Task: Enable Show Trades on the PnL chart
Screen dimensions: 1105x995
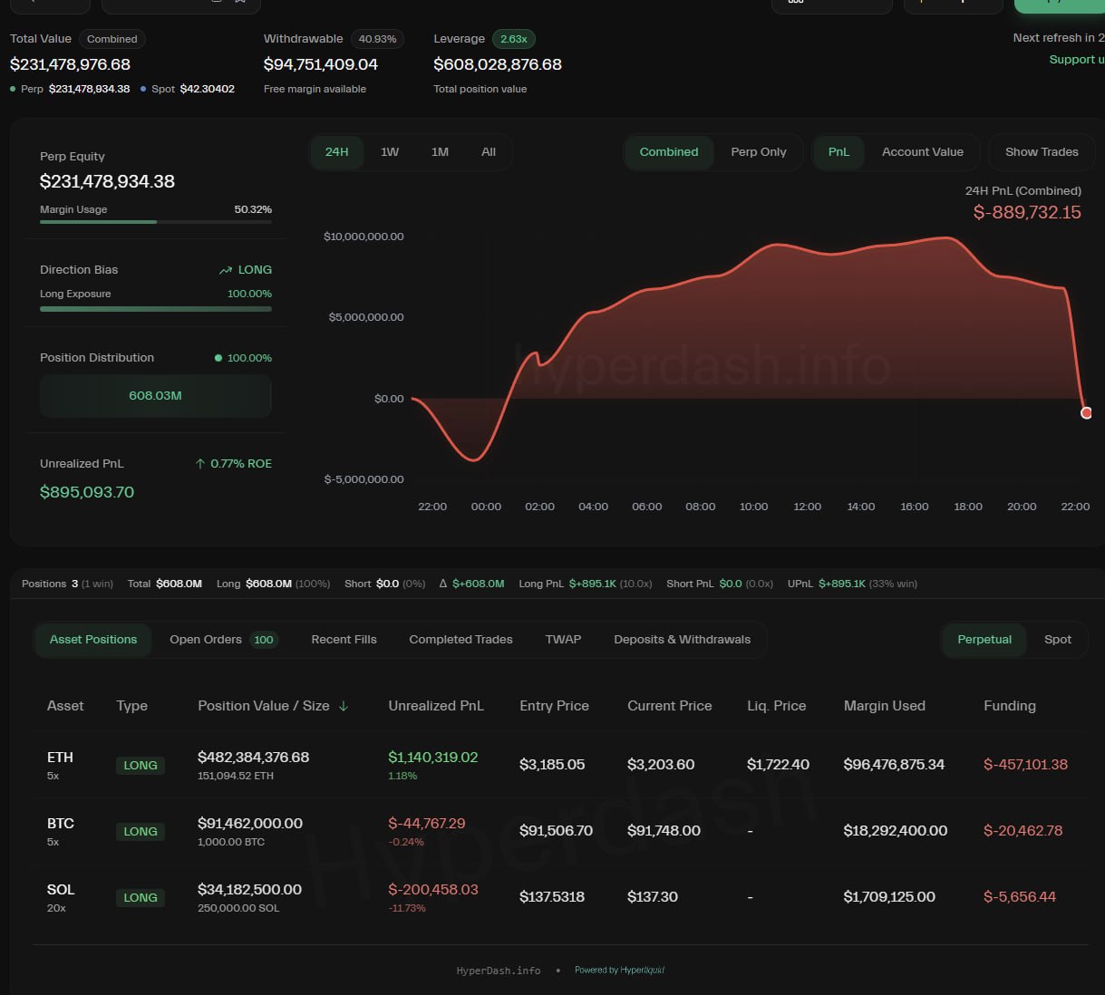Action: [x=1041, y=152]
